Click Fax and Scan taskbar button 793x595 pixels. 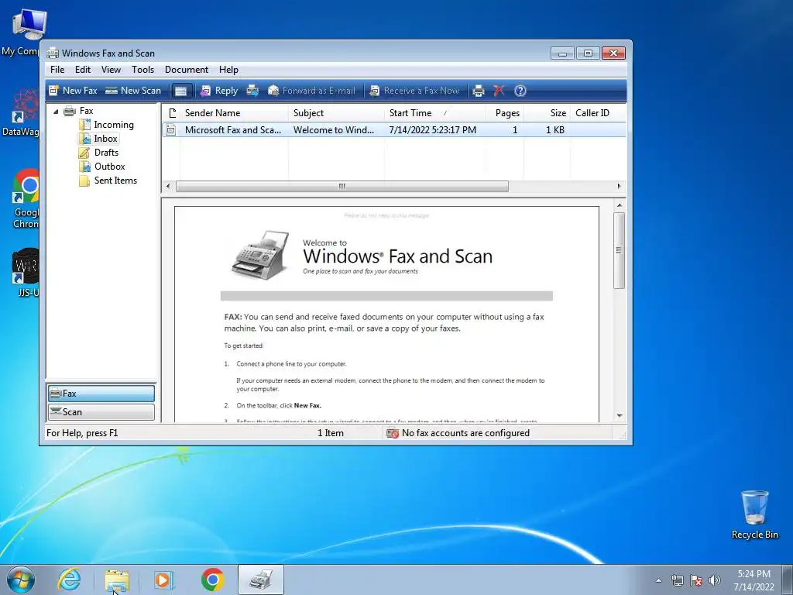click(261, 580)
